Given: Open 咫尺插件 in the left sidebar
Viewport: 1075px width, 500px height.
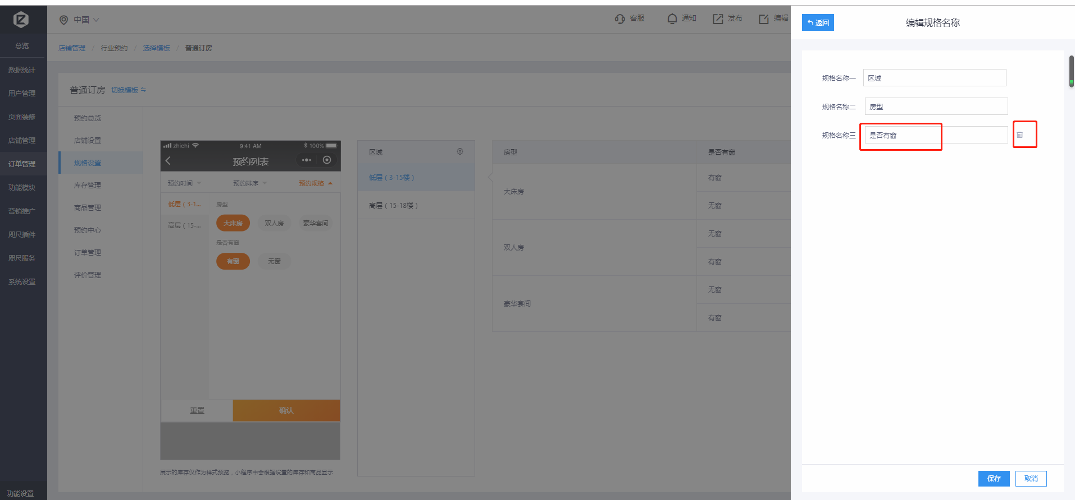Looking at the screenshot, I should pos(22,235).
